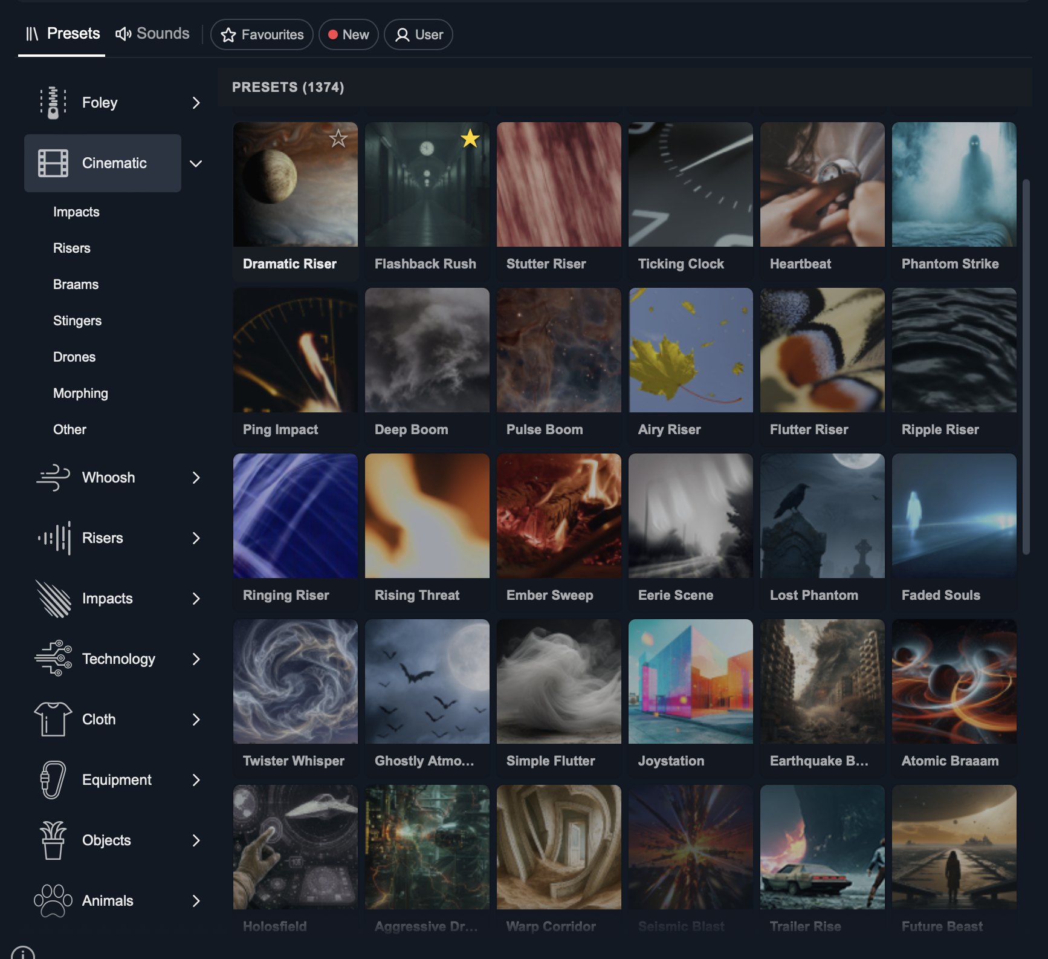
Task: Click the Cinematic film strip icon
Action: 53,163
